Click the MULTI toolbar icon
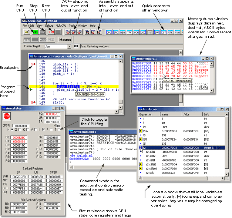This screenshot has height=218, width=232. [x=27, y=40]
